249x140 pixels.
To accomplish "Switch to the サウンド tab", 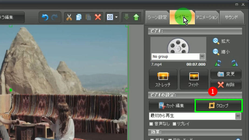I will point(231,17).
